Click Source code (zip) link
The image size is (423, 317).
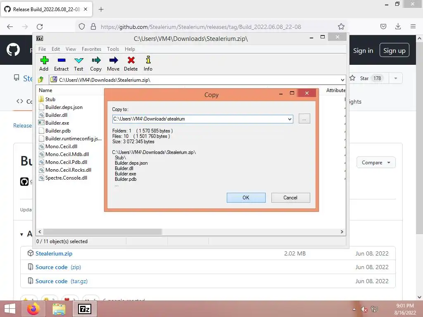click(58, 267)
